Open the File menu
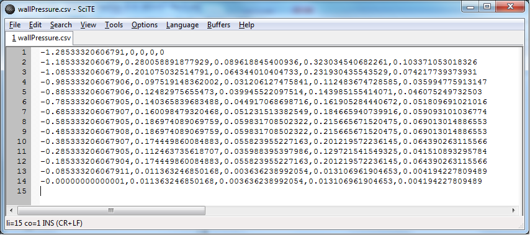Image resolution: width=530 pixels, height=235 pixels. 15,25
